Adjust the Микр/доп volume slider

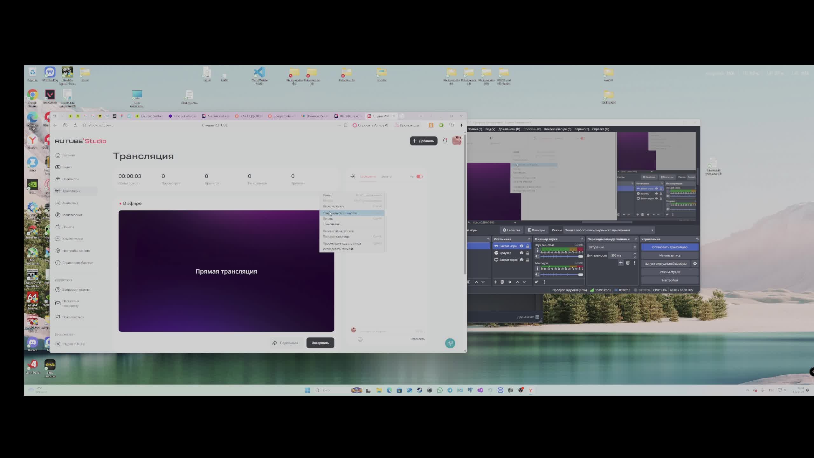pyautogui.click(x=562, y=274)
